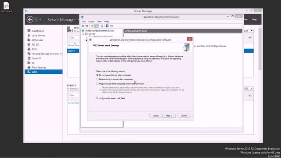281x158 pixels.
Task: Open Help menu in Server Manager header
Action: tap(254, 19)
